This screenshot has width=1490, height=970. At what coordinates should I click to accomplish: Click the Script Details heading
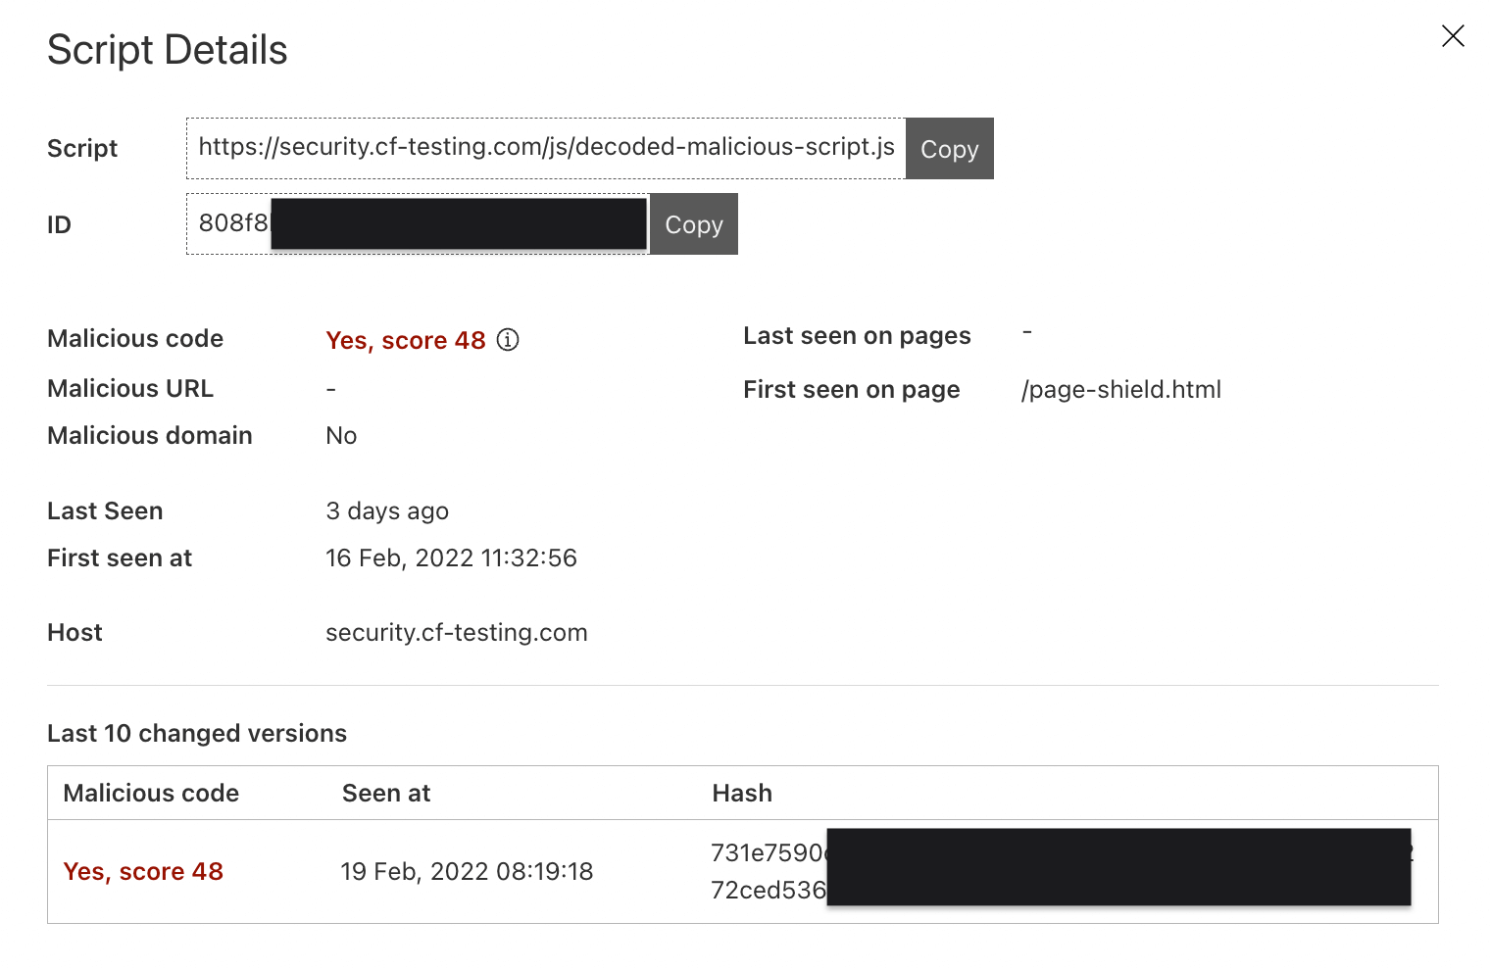pyautogui.click(x=167, y=49)
